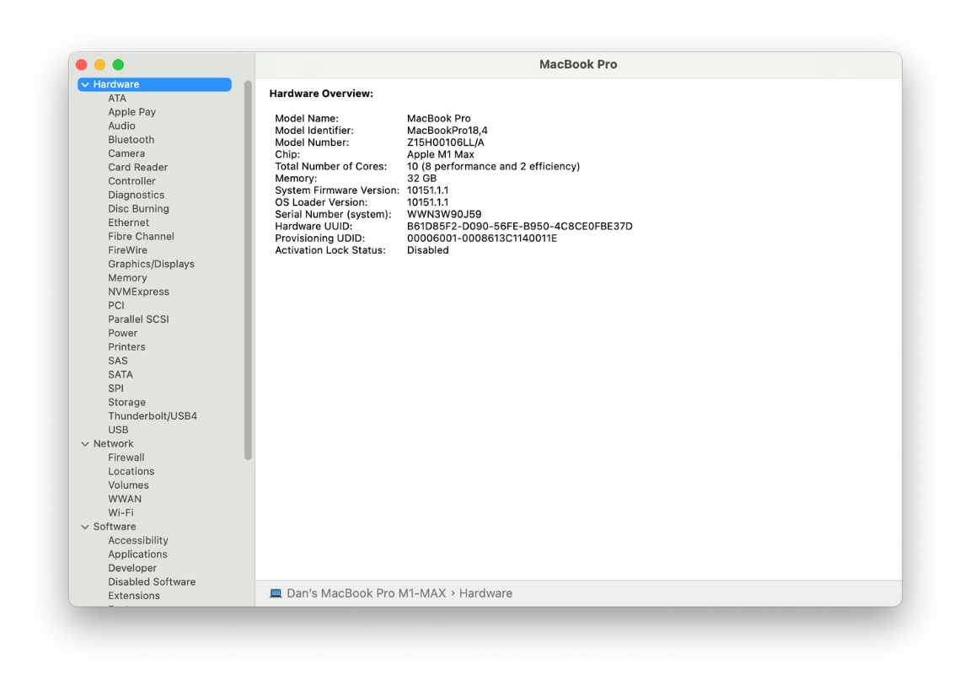
Task: Click the Chip value Apple M1 Max
Action: point(441,155)
